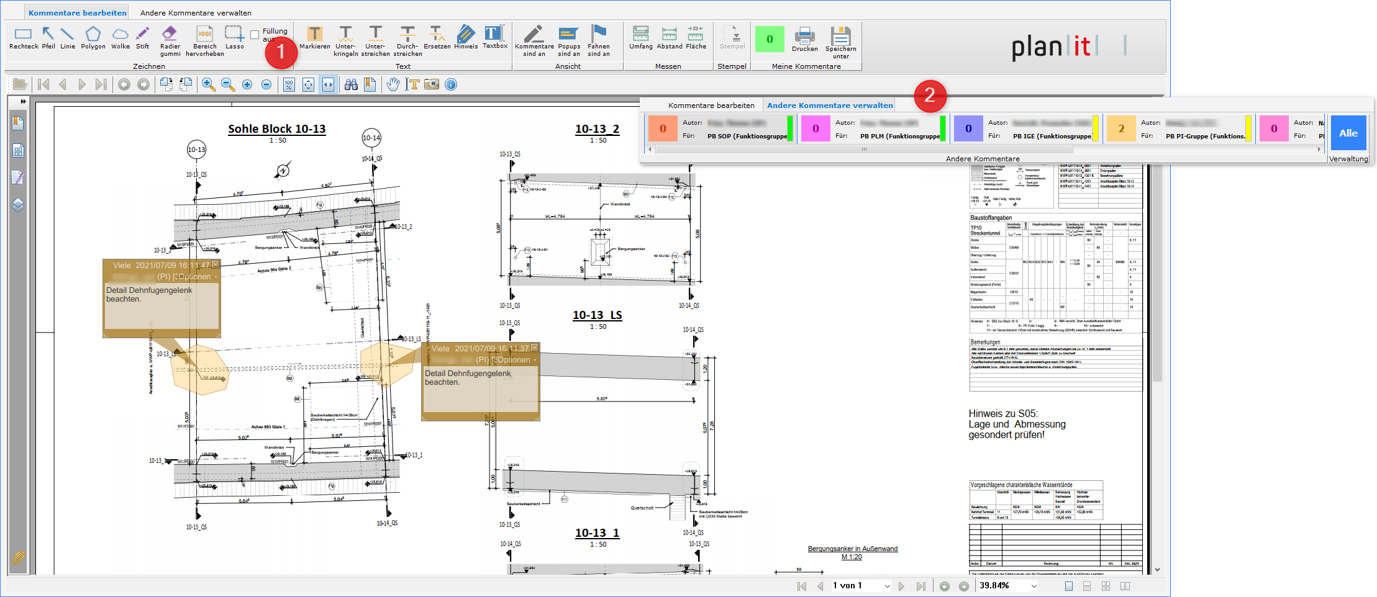
Task: Switch to Andere Kommentare verwalten tab in top ribbon
Action: click(196, 12)
